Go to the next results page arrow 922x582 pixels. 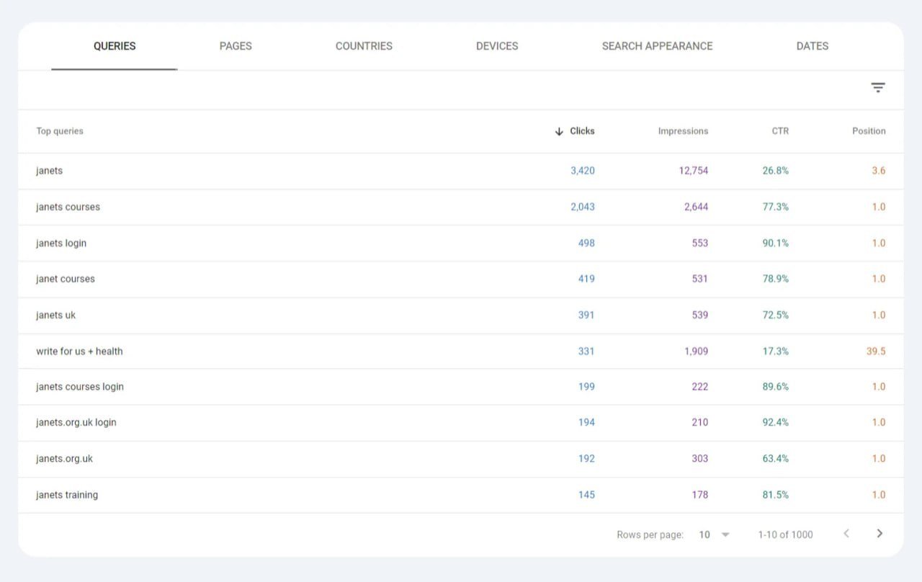pos(880,534)
